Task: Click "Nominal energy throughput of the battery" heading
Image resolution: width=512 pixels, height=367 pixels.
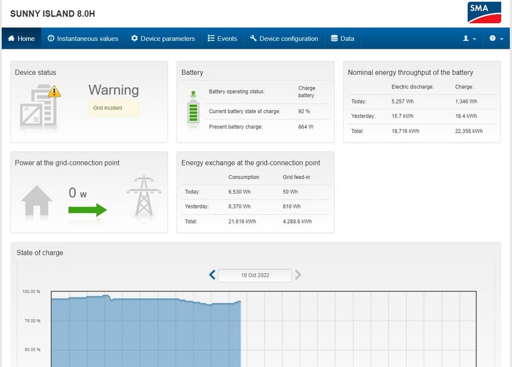Action: [x=410, y=72]
